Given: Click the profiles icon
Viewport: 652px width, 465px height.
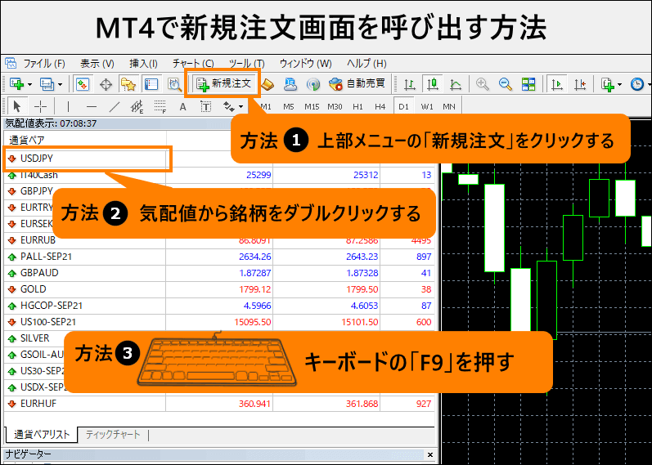Looking at the screenshot, I should [x=47, y=84].
